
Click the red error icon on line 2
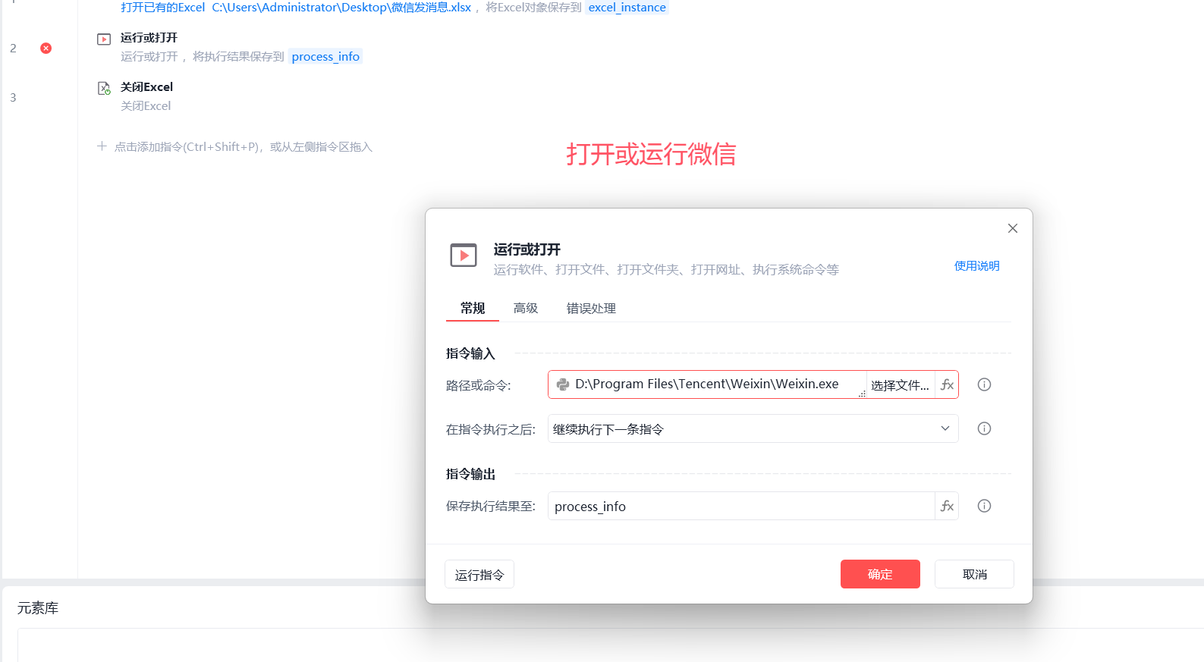point(46,48)
